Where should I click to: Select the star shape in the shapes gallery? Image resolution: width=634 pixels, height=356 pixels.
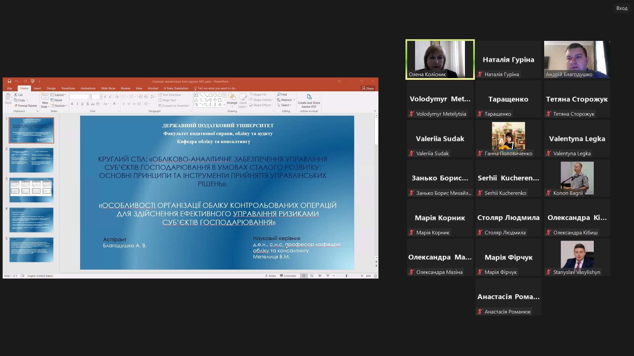(220, 104)
